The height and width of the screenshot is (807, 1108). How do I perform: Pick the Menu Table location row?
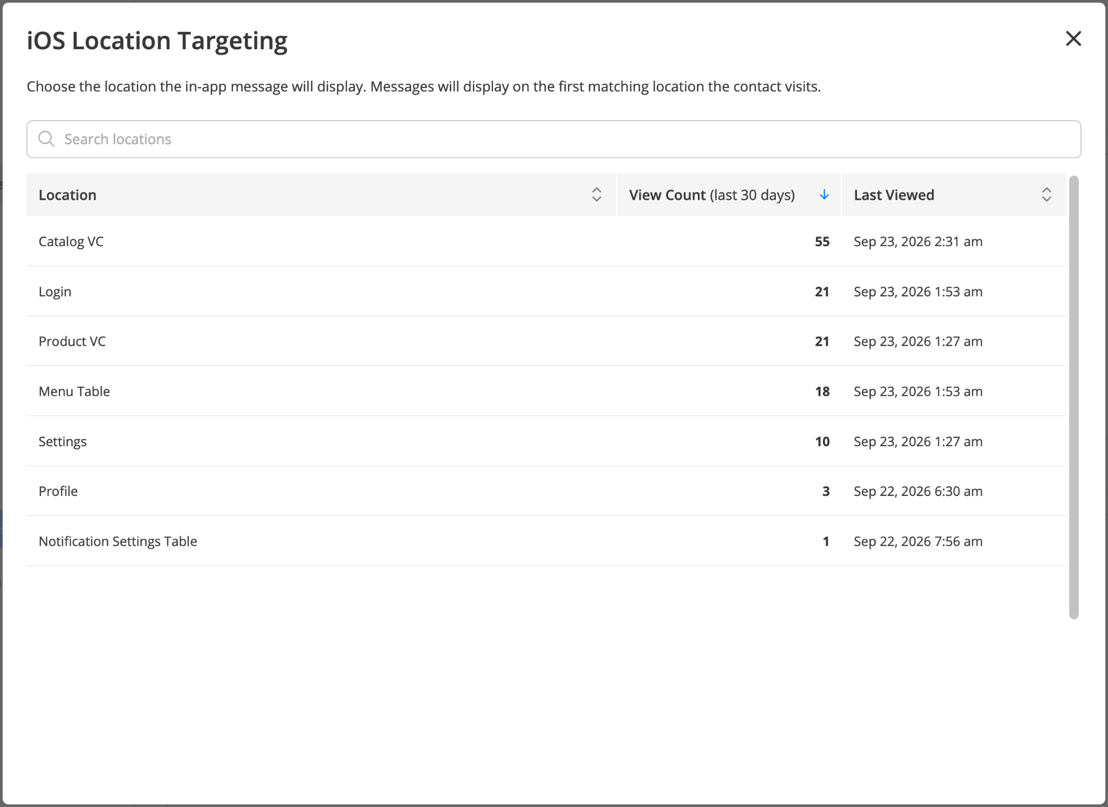click(546, 391)
